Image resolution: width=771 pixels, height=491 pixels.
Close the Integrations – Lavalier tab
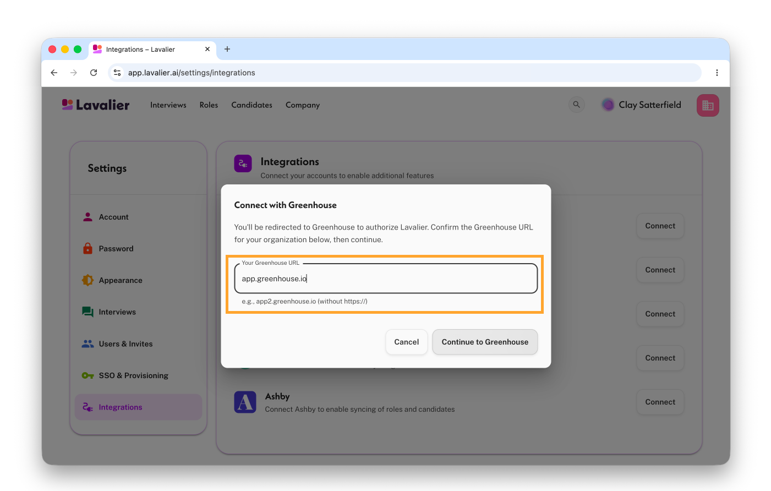[x=207, y=49]
